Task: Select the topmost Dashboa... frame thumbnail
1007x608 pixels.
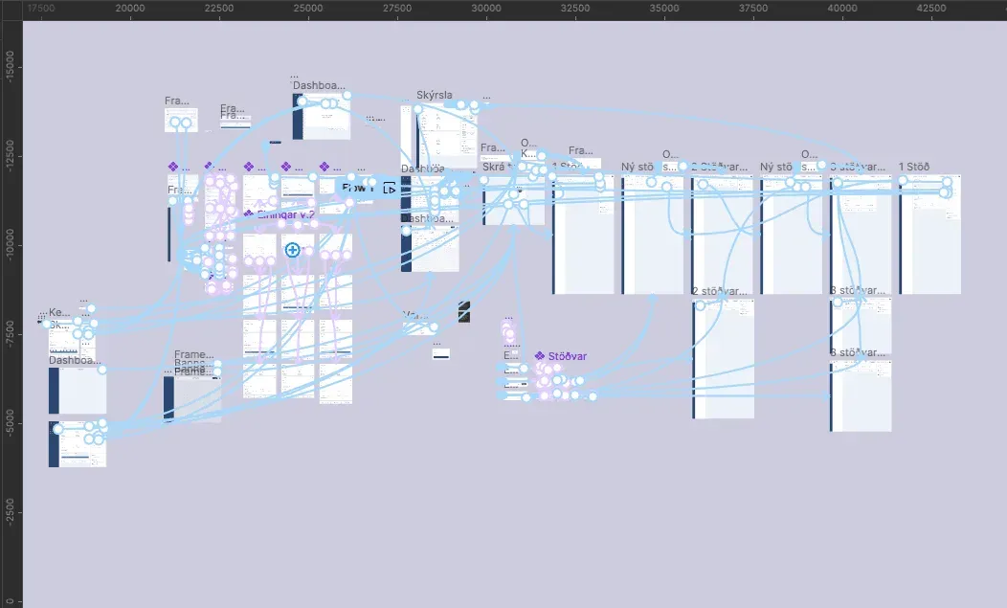Action: (322, 116)
